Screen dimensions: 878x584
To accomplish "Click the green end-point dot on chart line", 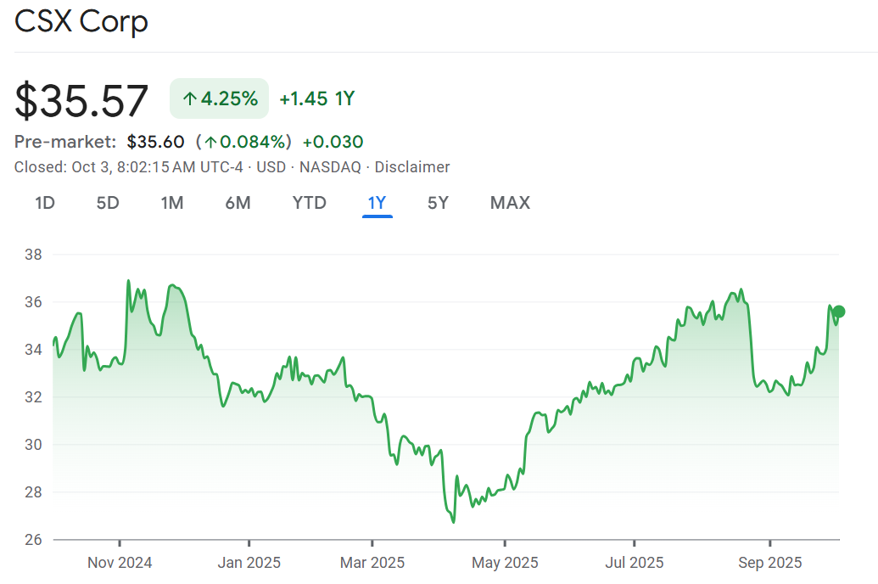I will coord(839,312).
